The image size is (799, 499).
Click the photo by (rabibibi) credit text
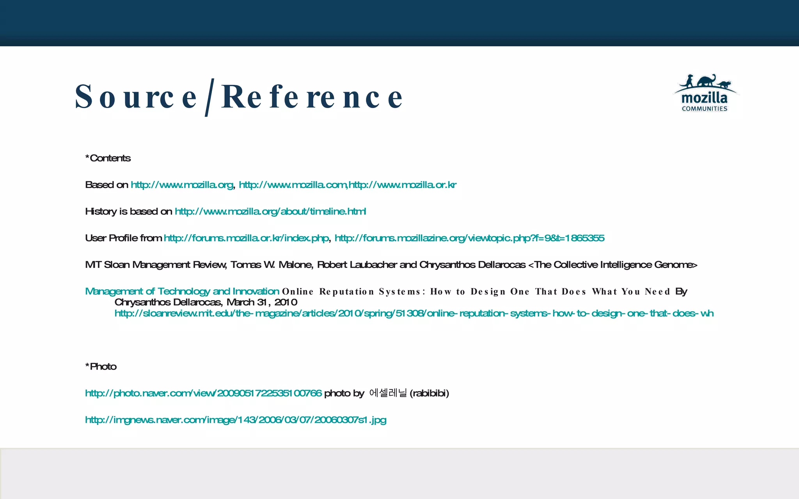[x=387, y=393]
